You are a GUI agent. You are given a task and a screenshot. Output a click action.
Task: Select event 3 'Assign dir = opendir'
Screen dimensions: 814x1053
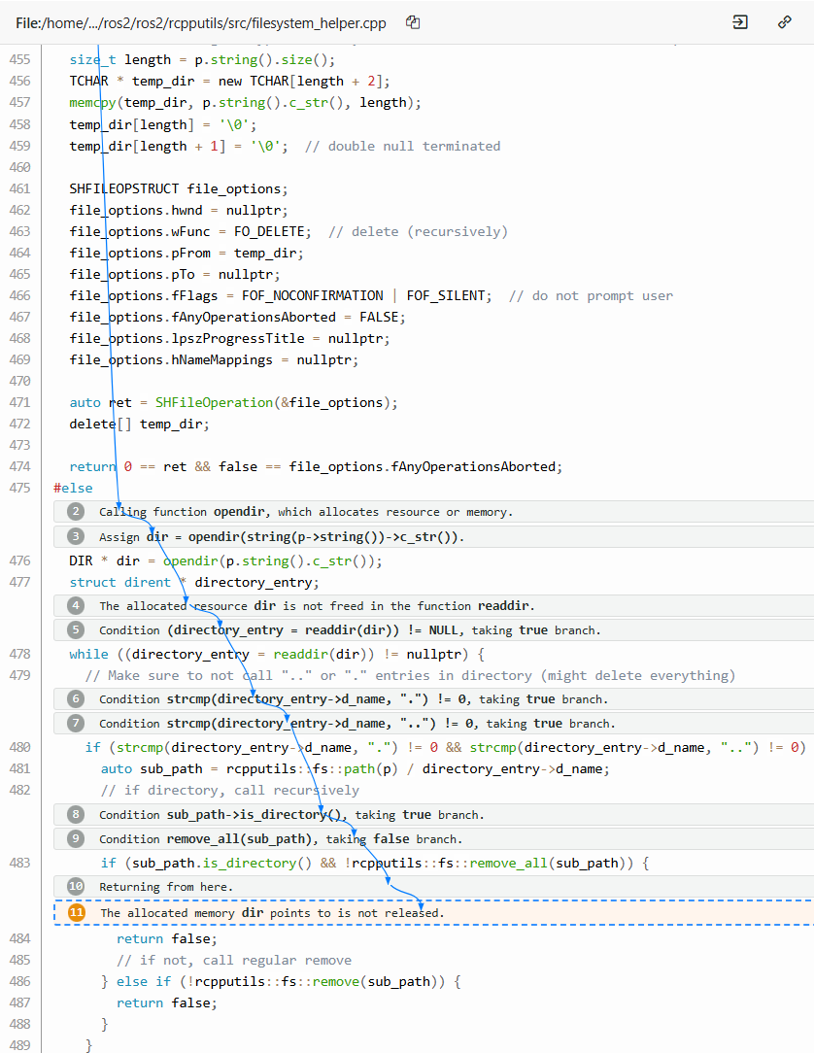tap(433, 536)
